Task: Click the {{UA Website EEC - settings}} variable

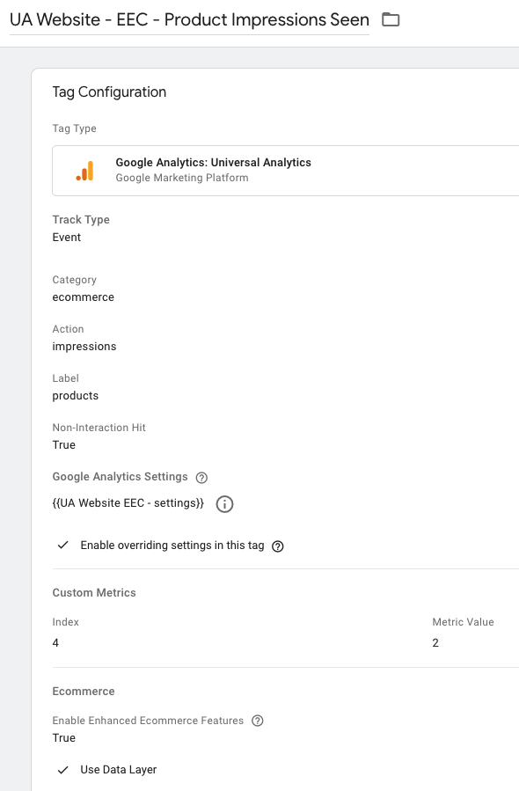Action: [x=128, y=503]
